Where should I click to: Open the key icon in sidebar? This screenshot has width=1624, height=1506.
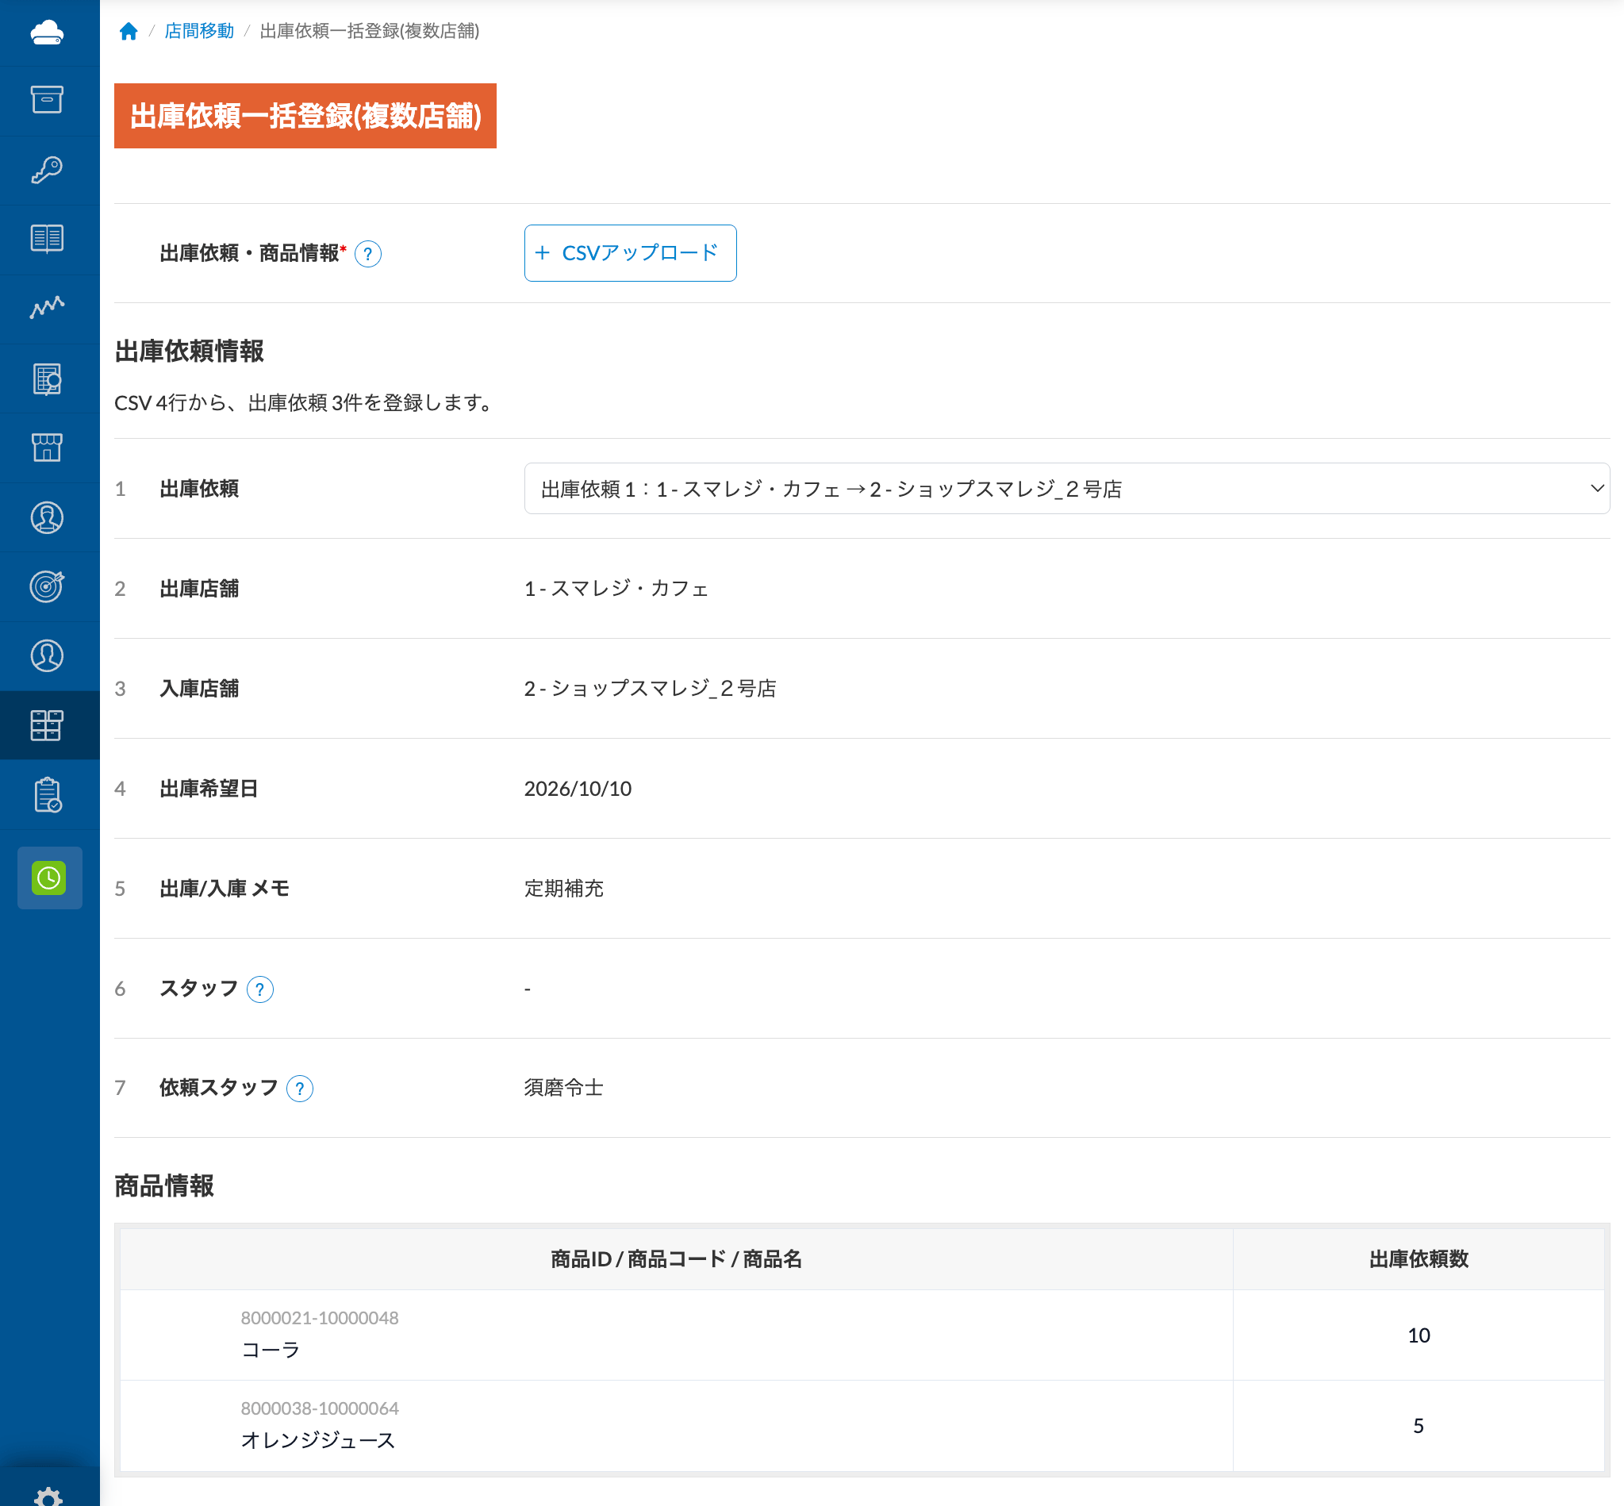pos(48,170)
